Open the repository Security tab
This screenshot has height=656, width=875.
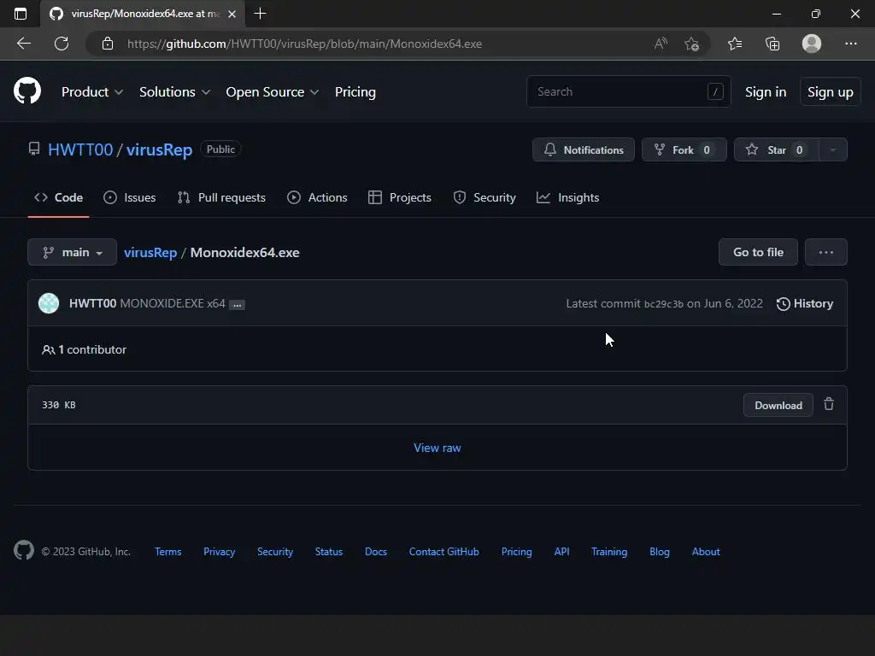[x=484, y=197]
